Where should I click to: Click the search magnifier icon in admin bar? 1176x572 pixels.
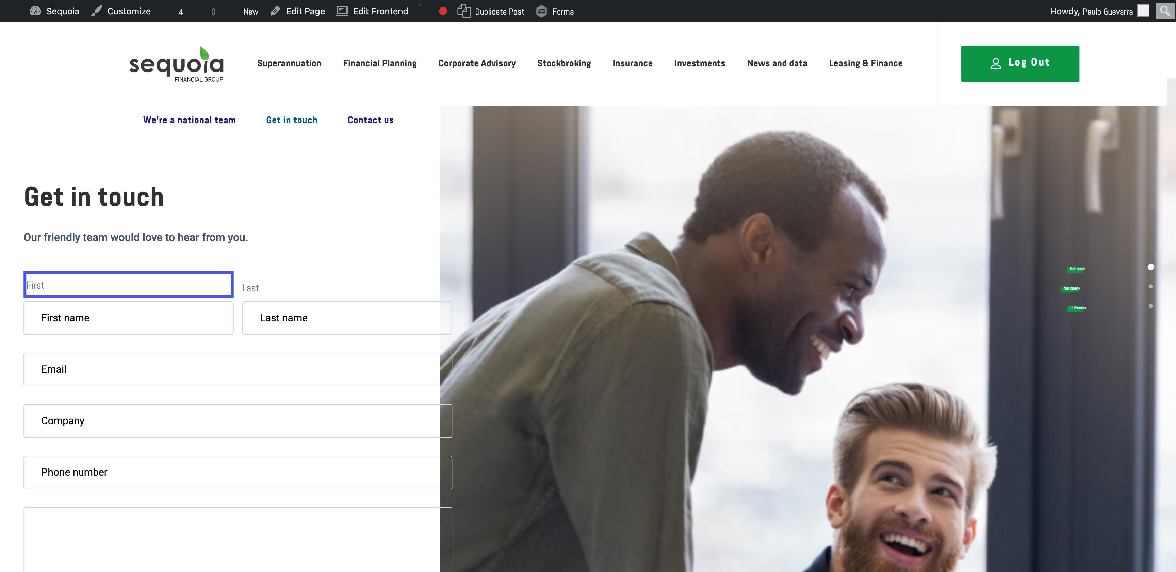1164,11
